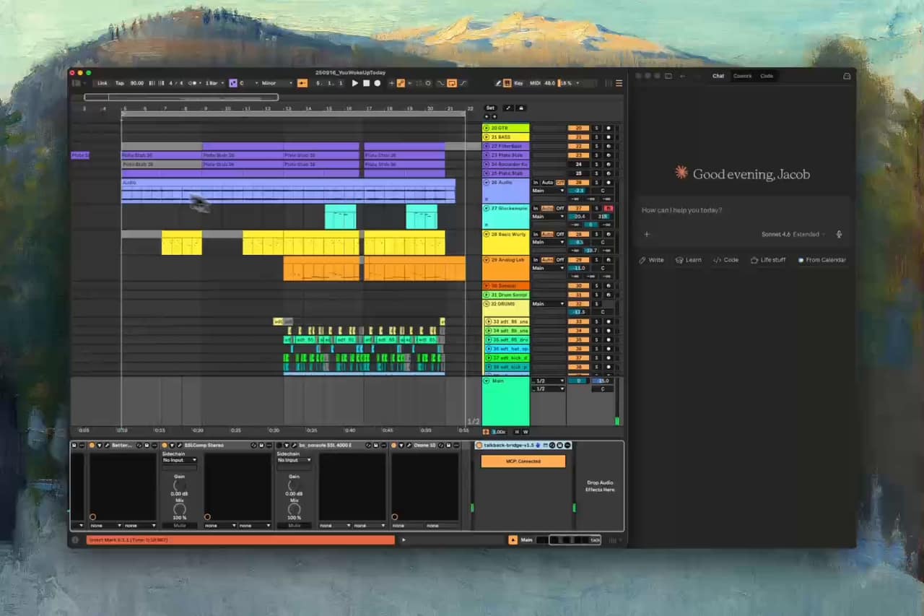924x616 pixels.
Task: Solo the 20 GTR track
Action: pyautogui.click(x=596, y=128)
